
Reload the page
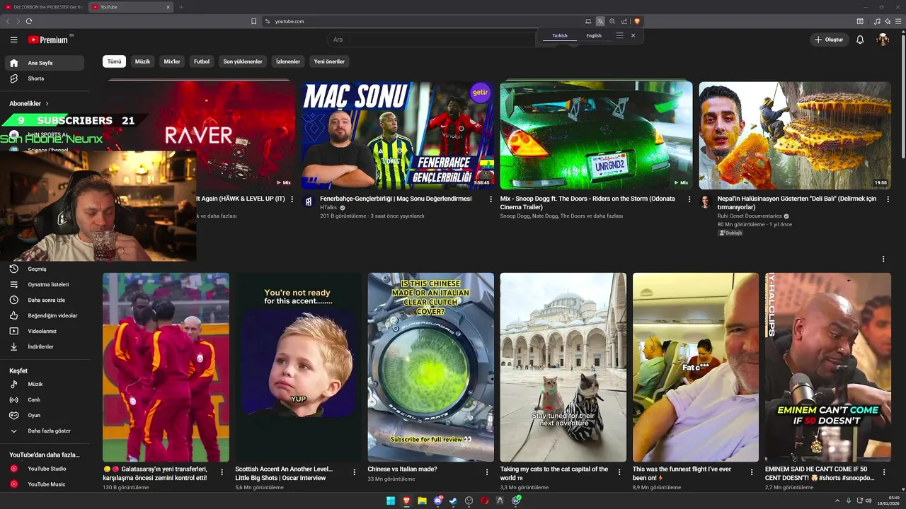(29, 21)
